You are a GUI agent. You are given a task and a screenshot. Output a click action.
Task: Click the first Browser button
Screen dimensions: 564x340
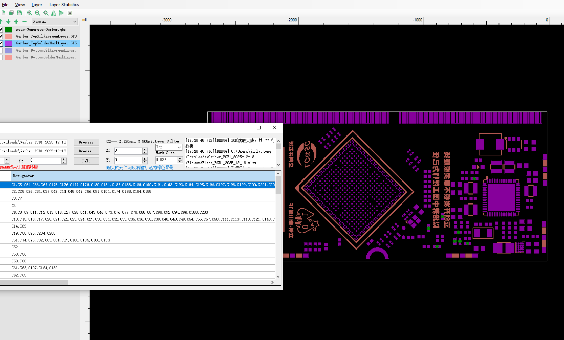86,142
